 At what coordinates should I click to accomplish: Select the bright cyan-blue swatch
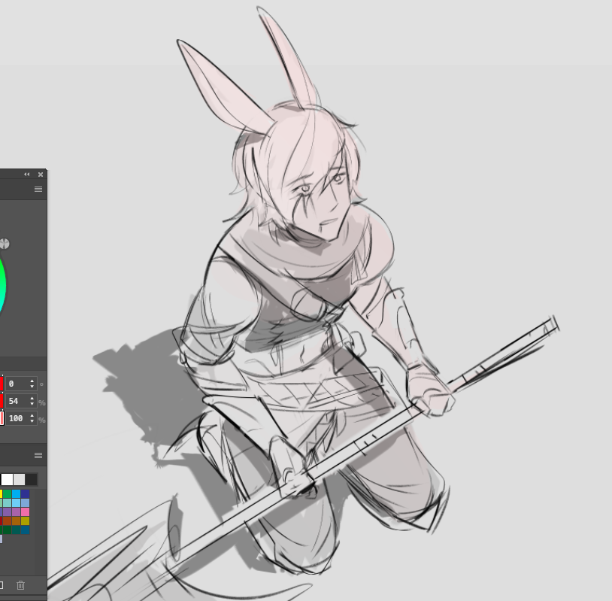[16, 493]
